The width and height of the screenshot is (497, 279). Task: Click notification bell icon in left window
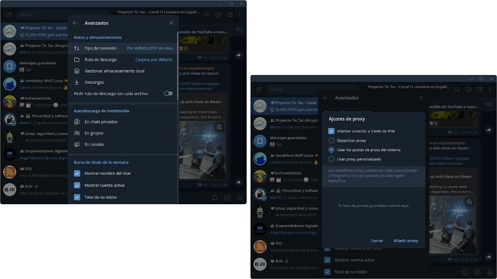(x=215, y=198)
